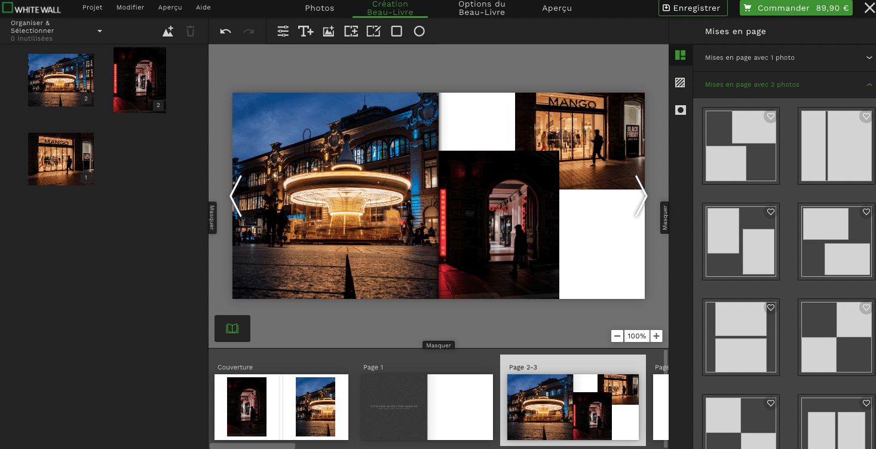Collapse Mises en page avec 2 photos
This screenshot has width=876, height=449.
(785, 84)
